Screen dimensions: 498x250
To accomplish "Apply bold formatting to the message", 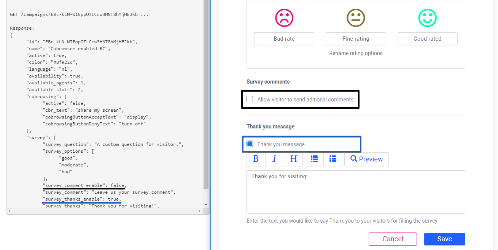I will click(x=256, y=159).
